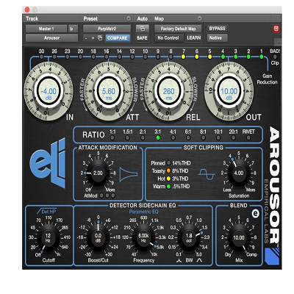294x294 pixels.
Task: Click the gain reduction LED labeled 7
Action: [184, 57]
